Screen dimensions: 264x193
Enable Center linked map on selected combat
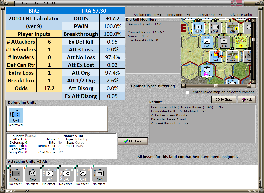188,92
